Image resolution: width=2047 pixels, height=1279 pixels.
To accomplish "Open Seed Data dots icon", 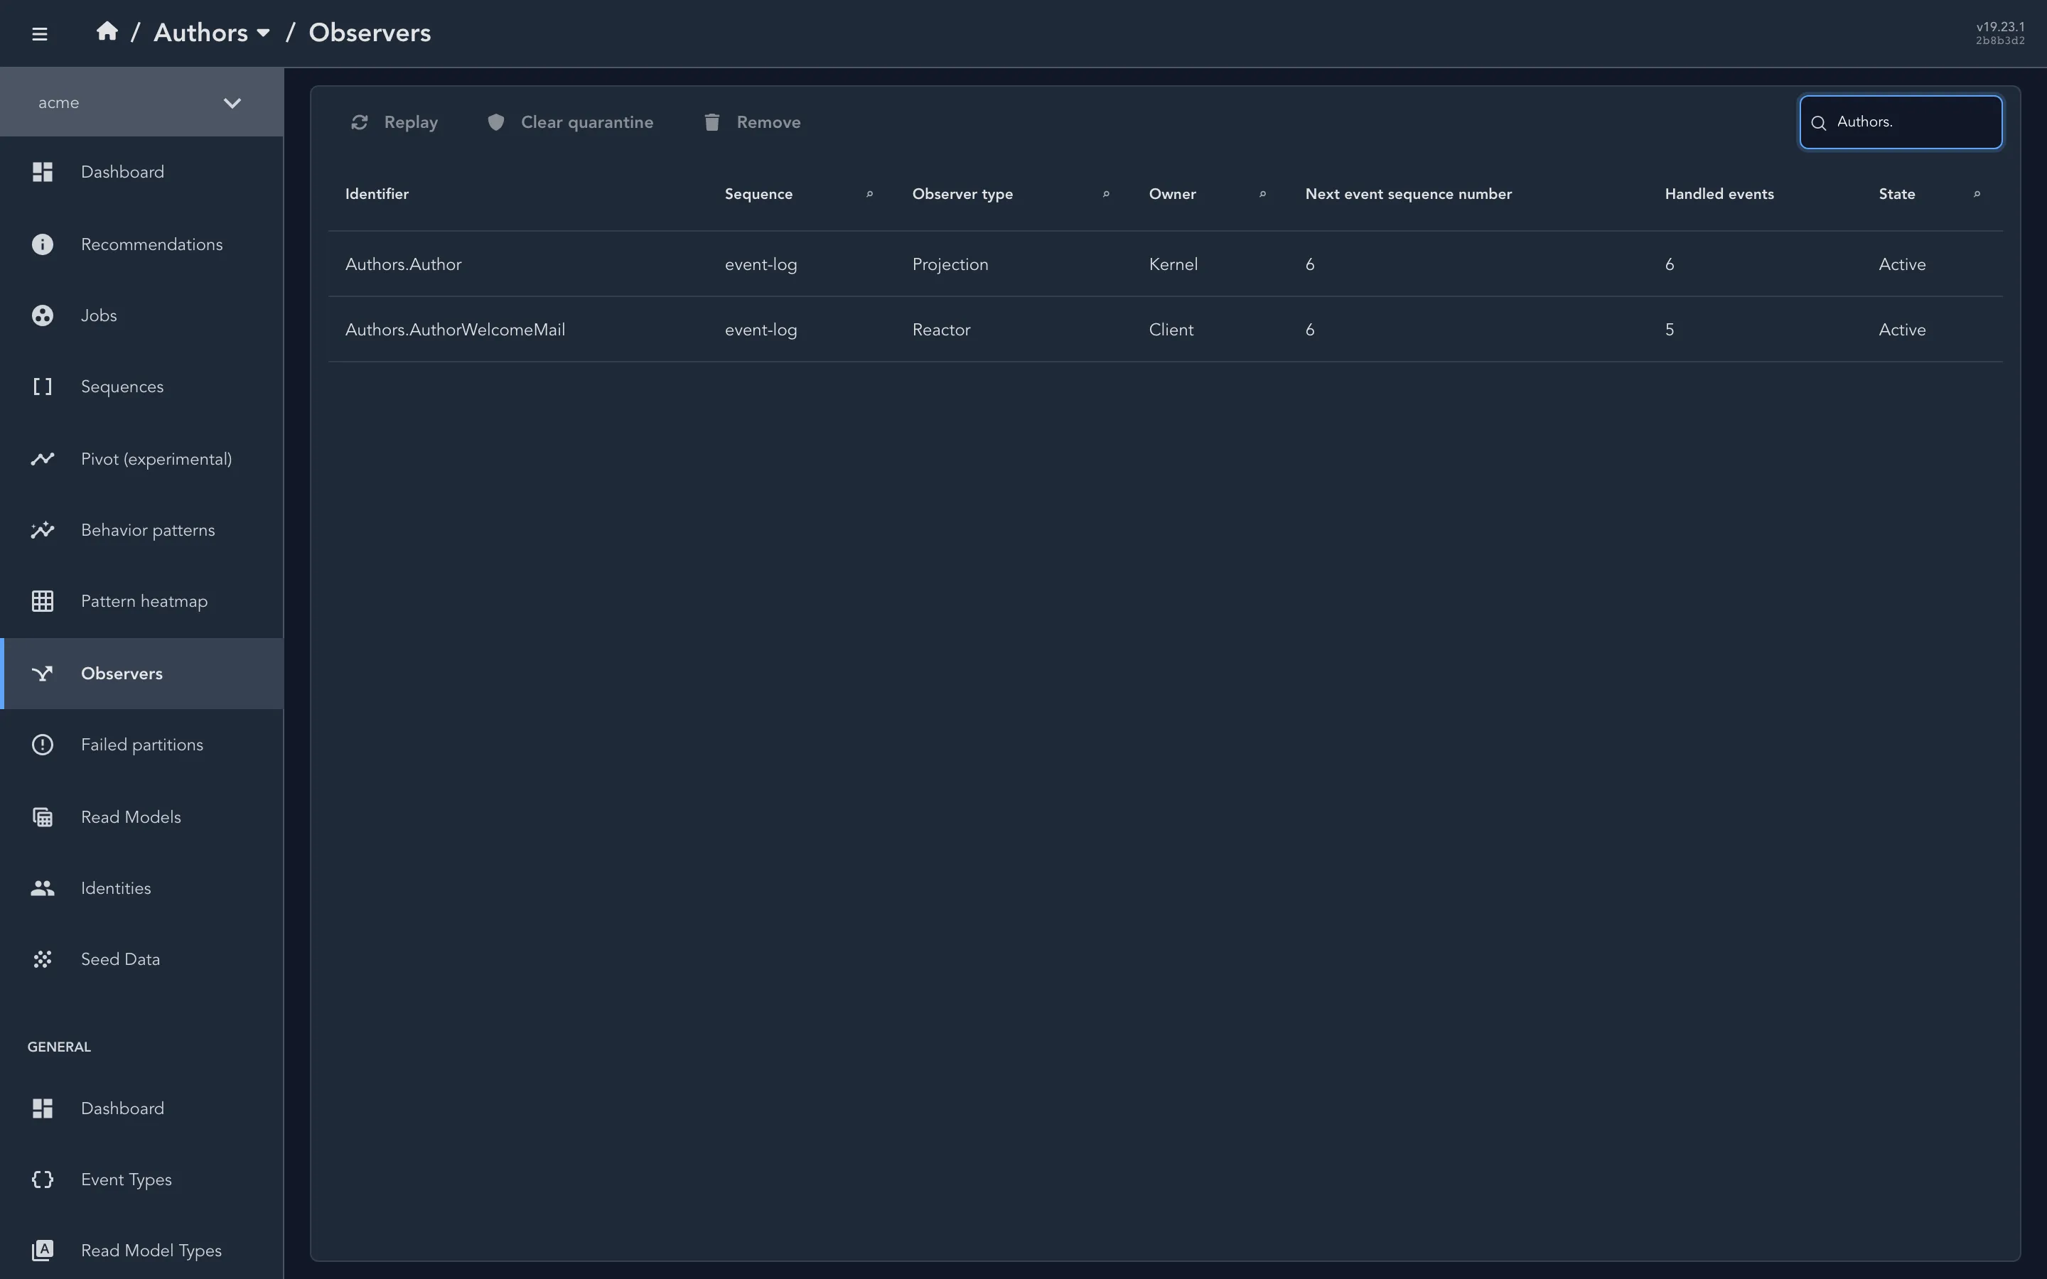I will coord(43,959).
